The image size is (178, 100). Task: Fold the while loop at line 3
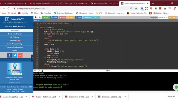point(39,27)
